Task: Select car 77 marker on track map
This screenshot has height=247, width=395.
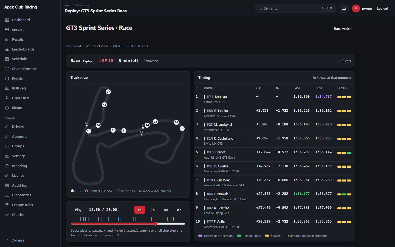Action: coord(108,92)
